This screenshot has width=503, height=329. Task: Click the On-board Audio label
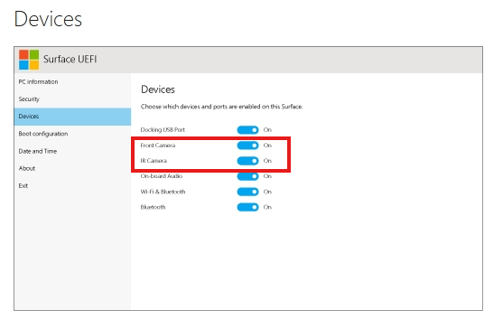pyautogui.click(x=162, y=176)
